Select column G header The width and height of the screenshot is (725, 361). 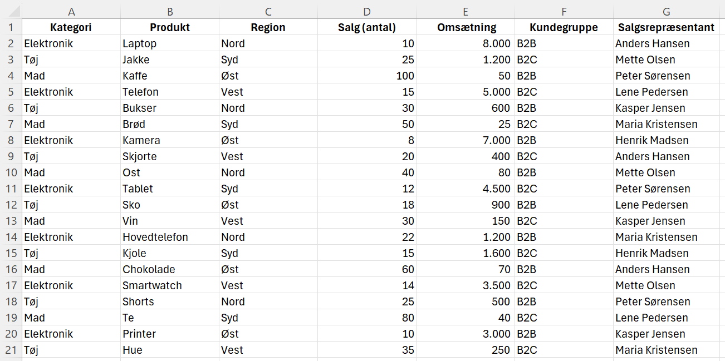(667, 12)
